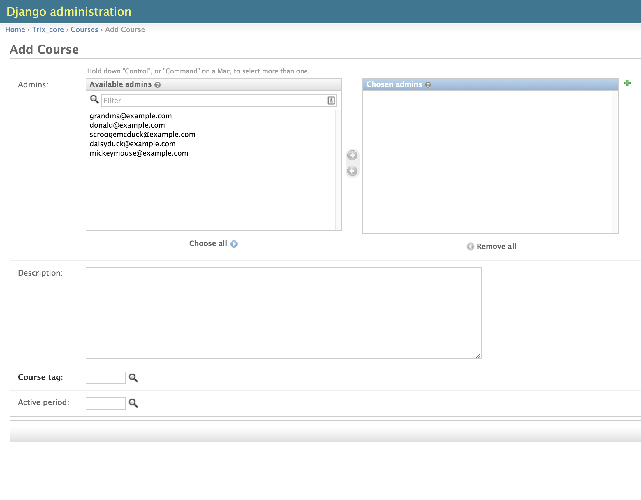
Task: Click the Chosen admins help icon
Action: tap(428, 85)
